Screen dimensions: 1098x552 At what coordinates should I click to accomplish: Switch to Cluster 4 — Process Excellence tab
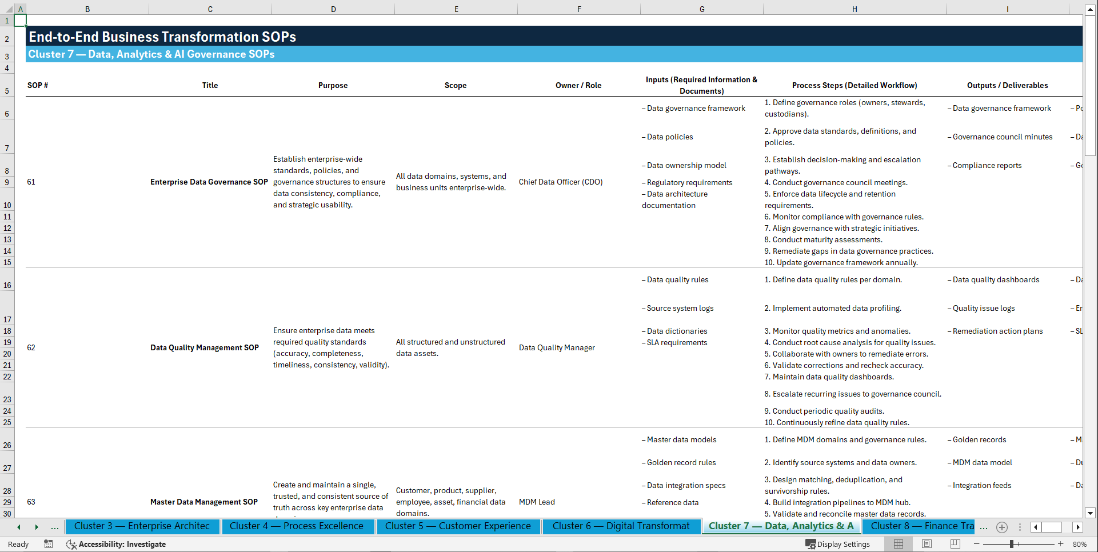click(x=298, y=526)
